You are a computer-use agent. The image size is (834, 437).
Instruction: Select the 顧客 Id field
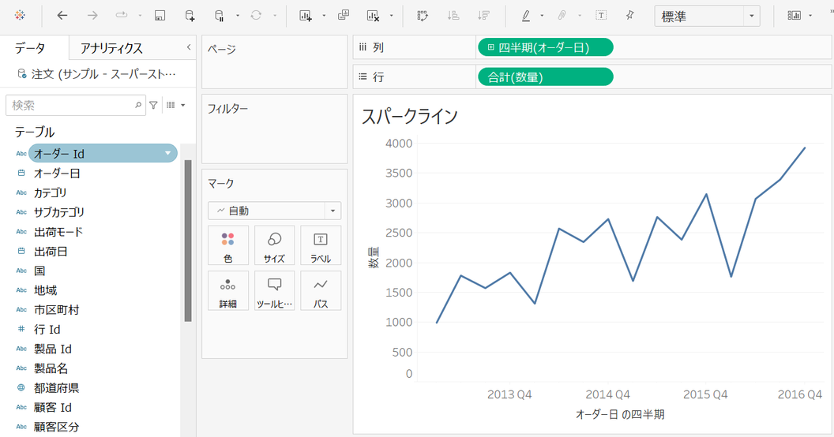53,407
